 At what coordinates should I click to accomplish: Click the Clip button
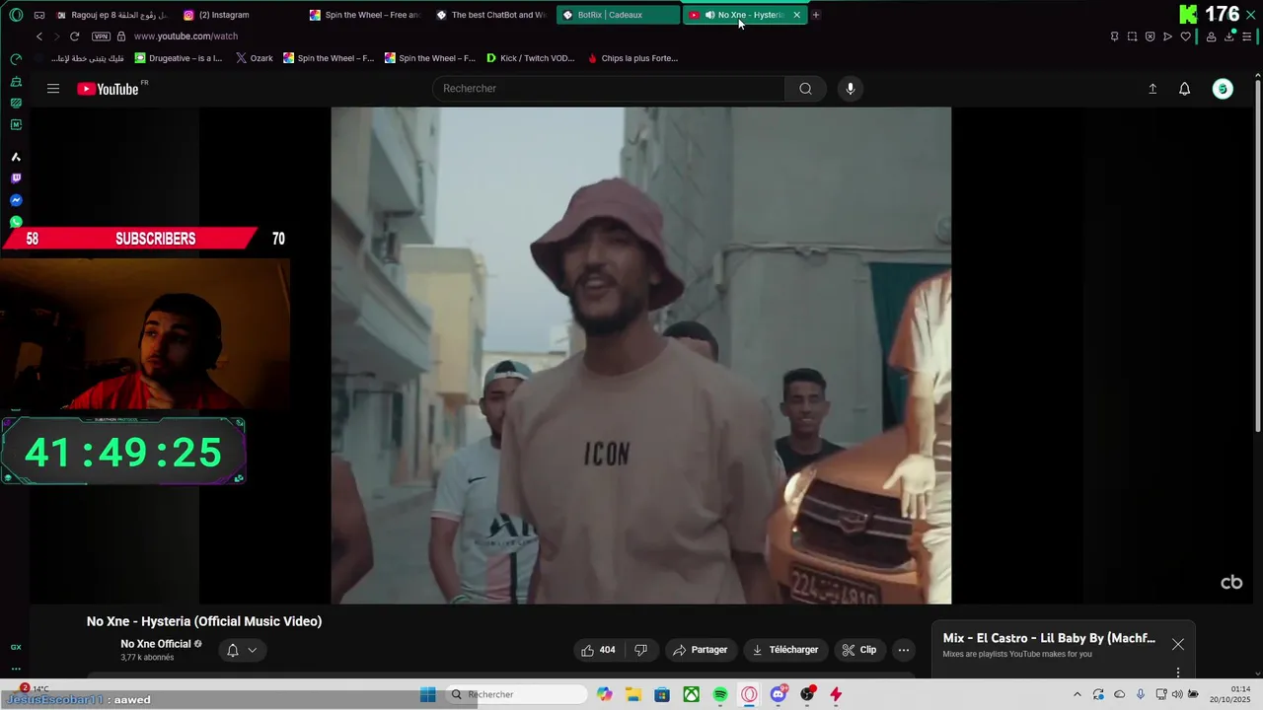(859, 650)
